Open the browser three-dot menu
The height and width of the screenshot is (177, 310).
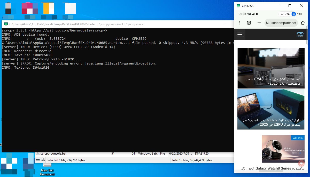[239, 23]
